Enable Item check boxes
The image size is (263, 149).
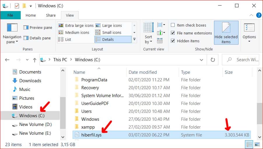pos(188,25)
